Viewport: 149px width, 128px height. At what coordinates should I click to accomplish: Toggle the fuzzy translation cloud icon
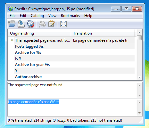(x=42, y=24)
